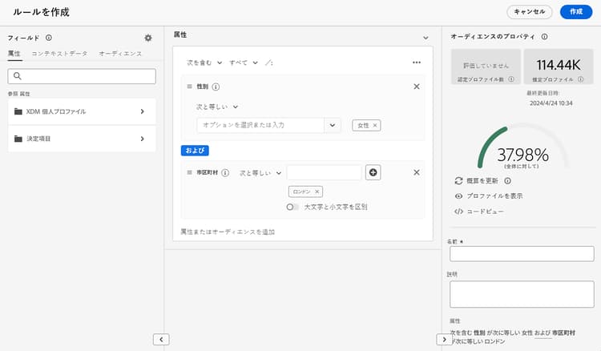This screenshot has height=351, width=601.
Task: Click the 114.44K estimated profiles card
Action: pos(559,67)
